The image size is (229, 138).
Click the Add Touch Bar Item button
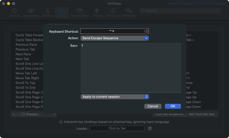[x=202, y=114]
